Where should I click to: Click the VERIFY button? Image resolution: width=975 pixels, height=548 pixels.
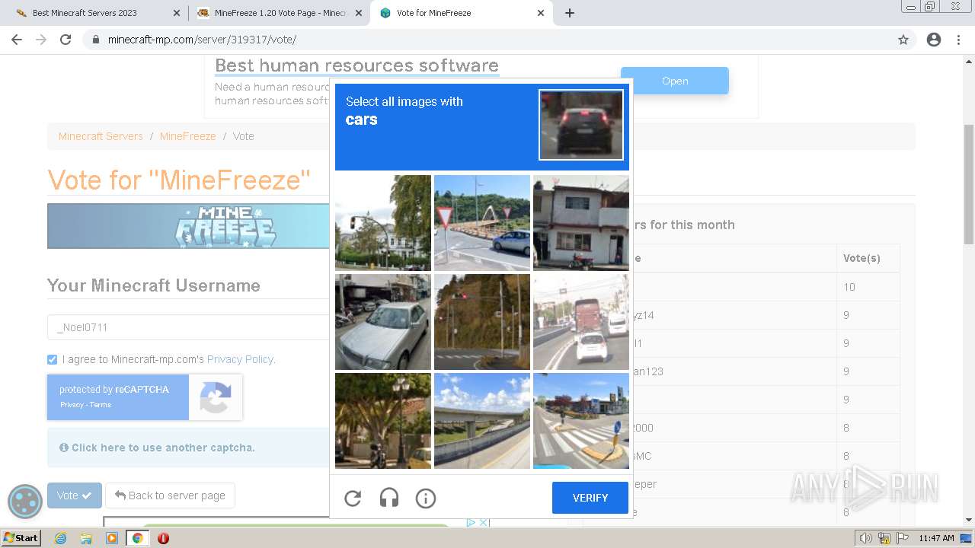coord(590,498)
